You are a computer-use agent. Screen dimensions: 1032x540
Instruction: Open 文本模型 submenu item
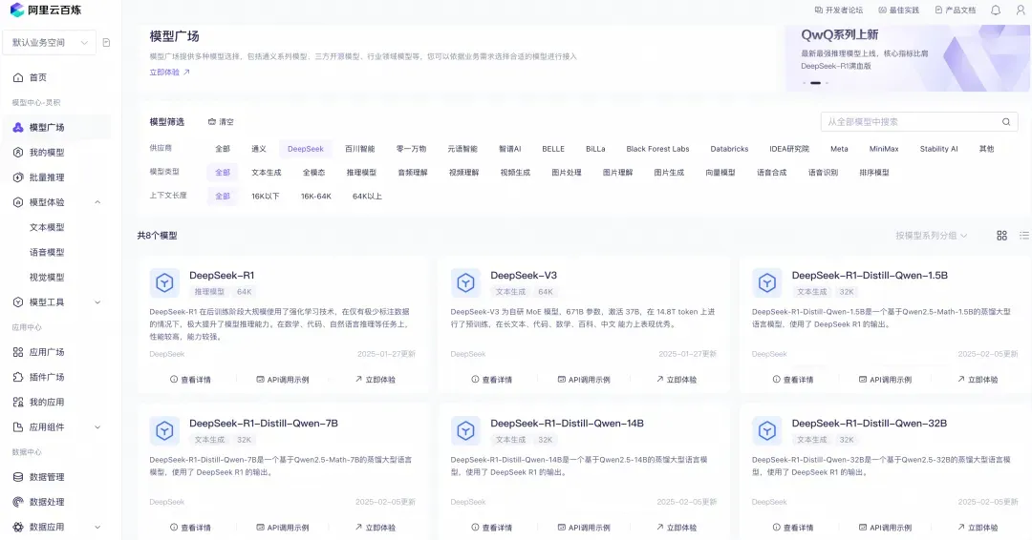coord(47,227)
